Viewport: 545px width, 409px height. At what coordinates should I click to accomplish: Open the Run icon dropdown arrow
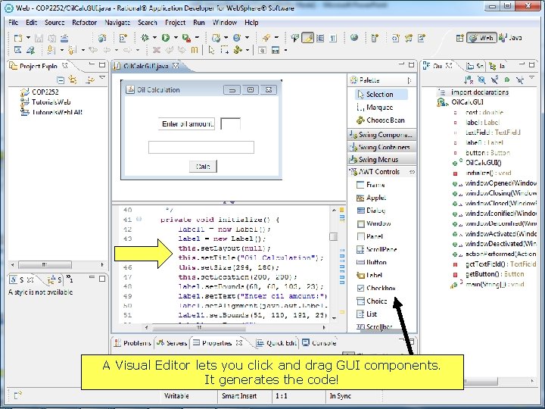176,38
